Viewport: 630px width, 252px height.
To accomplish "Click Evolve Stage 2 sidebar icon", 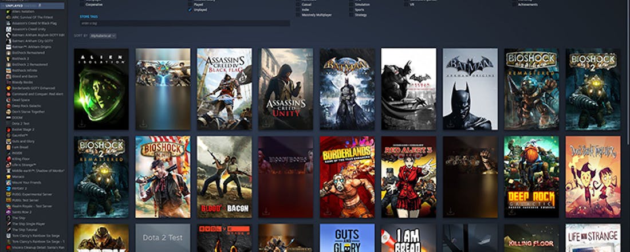I will tap(8, 129).
